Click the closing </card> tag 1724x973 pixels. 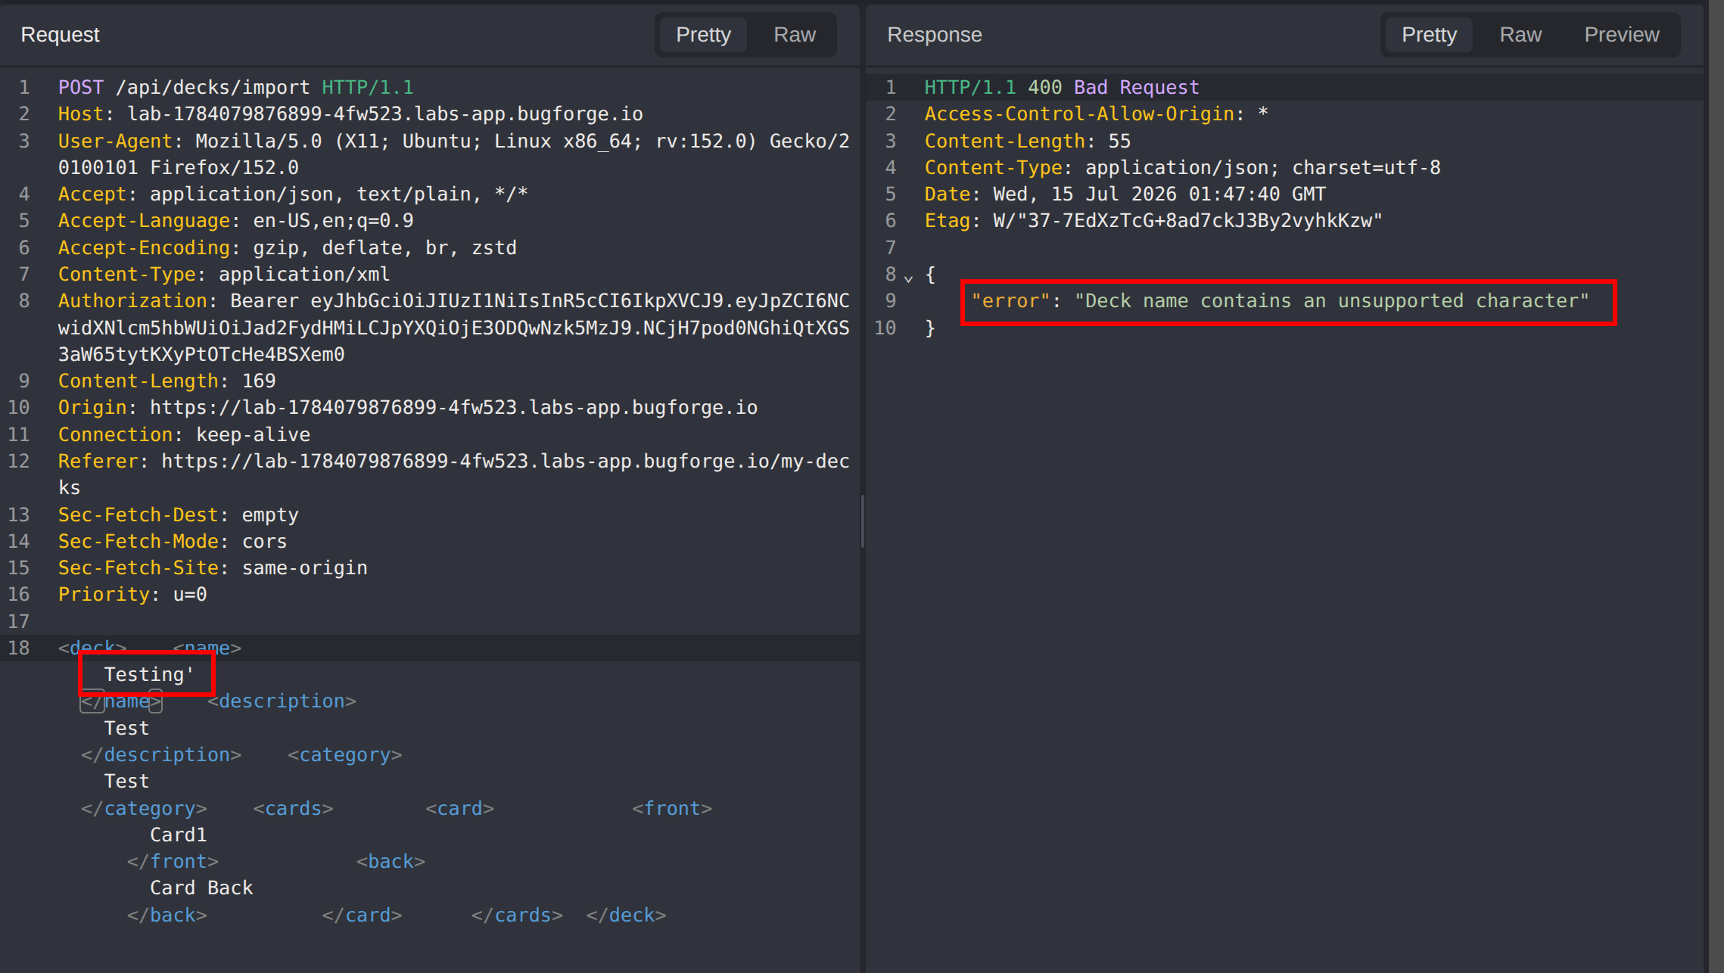tap(362, 915)
